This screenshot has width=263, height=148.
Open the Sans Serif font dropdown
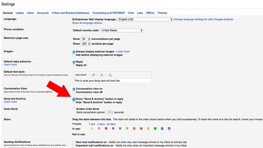pos(82,75)
